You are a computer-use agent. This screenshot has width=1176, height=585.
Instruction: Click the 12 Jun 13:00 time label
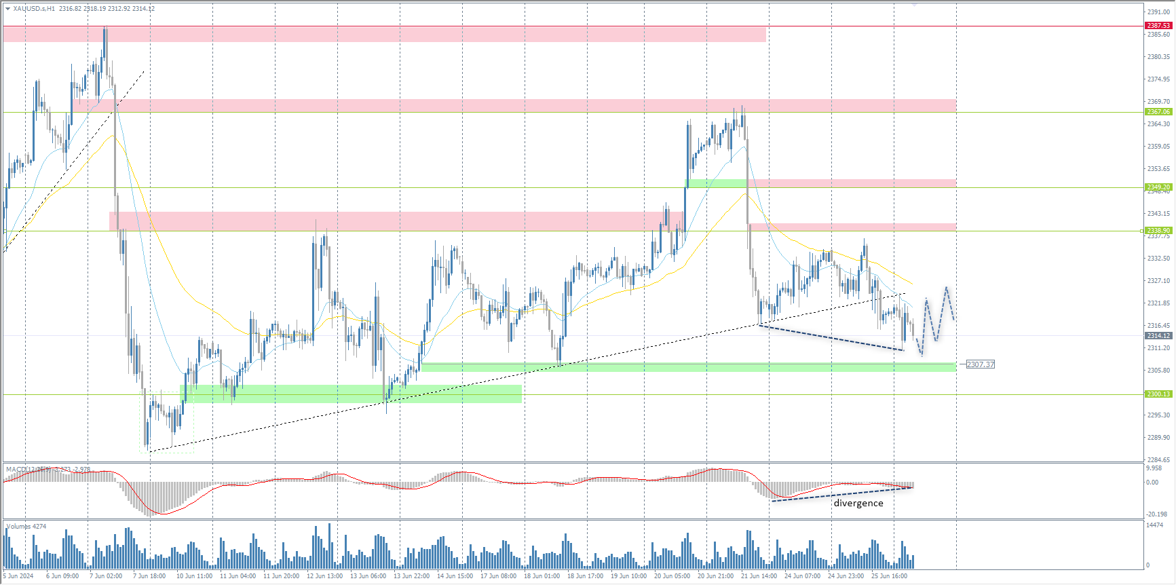pyautogui.click(x=324, y=576)
